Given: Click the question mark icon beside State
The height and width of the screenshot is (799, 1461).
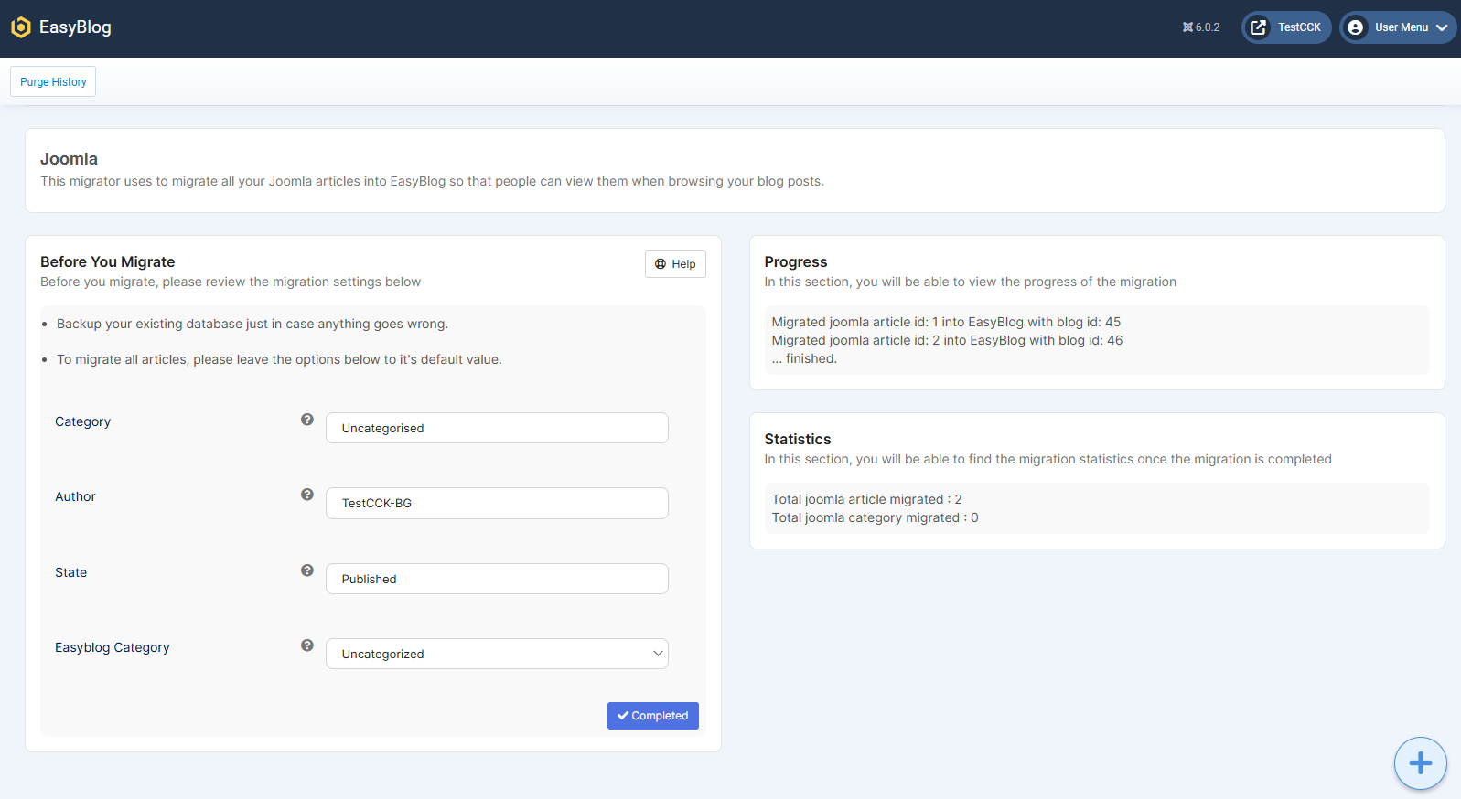Looking at the screenshot, I should pyautogui.click(x=307, y=570).
